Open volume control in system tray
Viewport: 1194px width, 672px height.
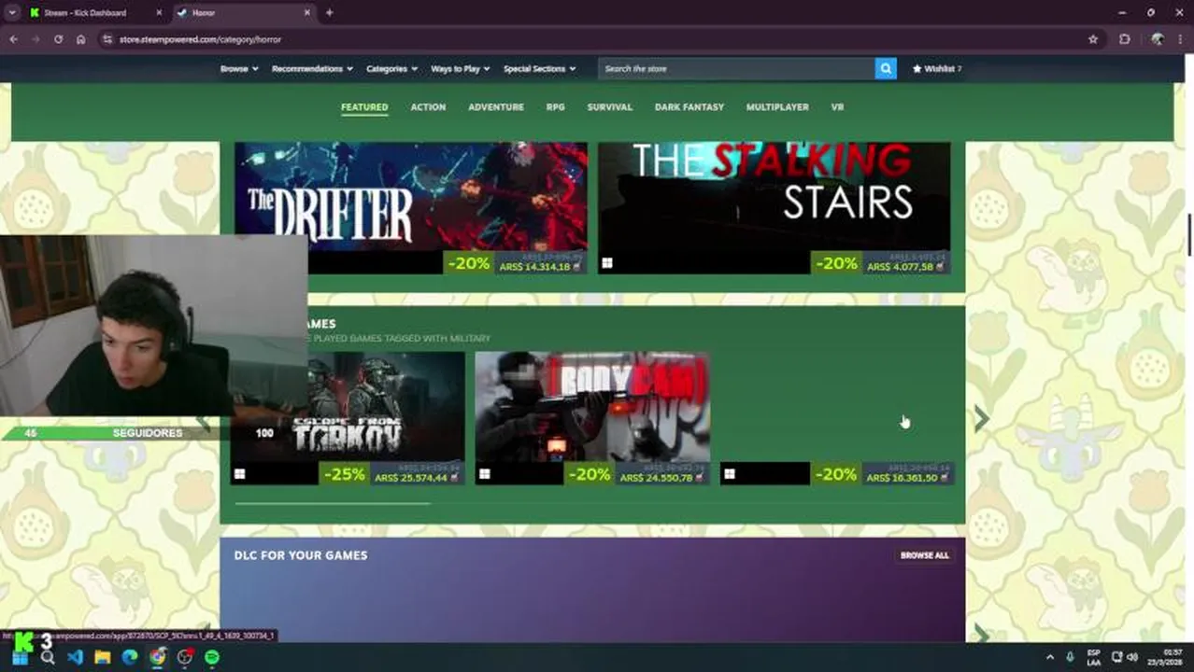click(1132, 657)
